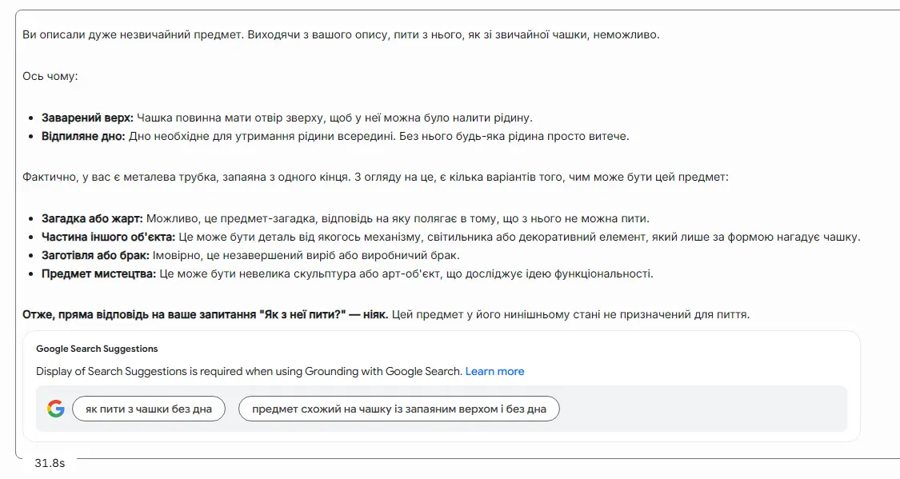Select the bold "Заварений верх:" bullet label
The height and width of the screenshot is (479, 900).
point(87,118)
